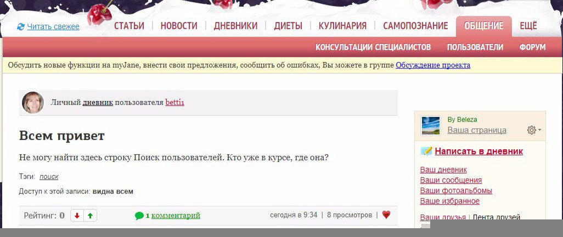
Task: Downvote the post with red arrow
Action: (x=77, y=216)
